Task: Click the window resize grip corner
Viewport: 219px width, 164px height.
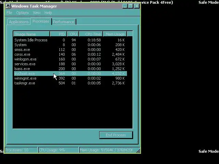Action: click(138, 151)
